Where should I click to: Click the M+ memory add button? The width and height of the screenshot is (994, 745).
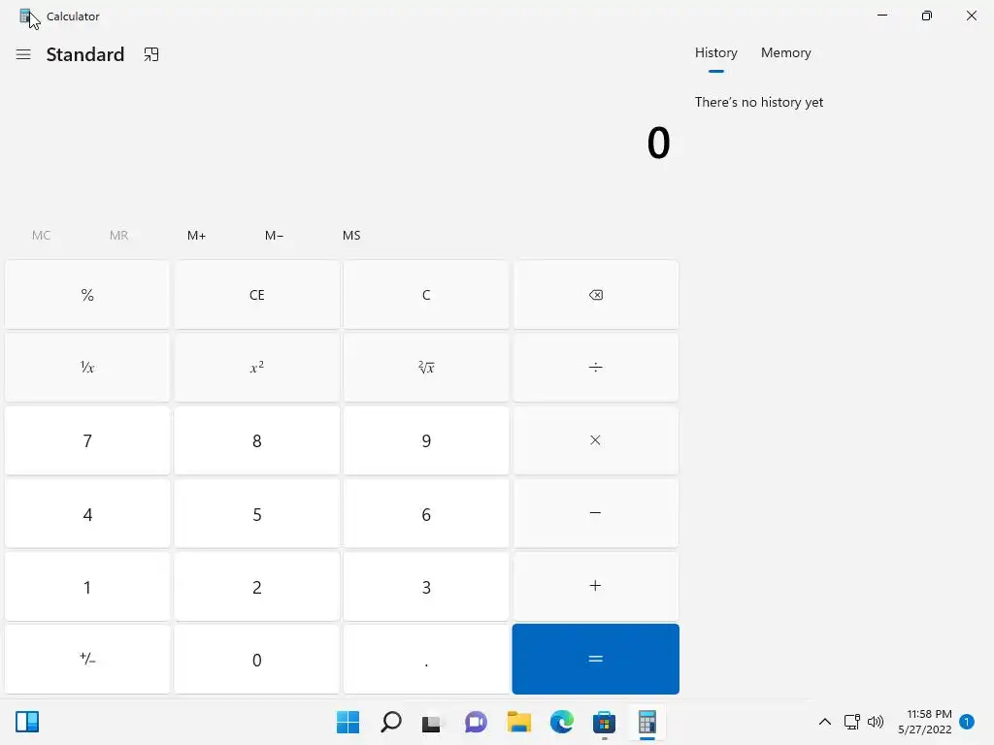pyautogui.click(x=196, y=235)
